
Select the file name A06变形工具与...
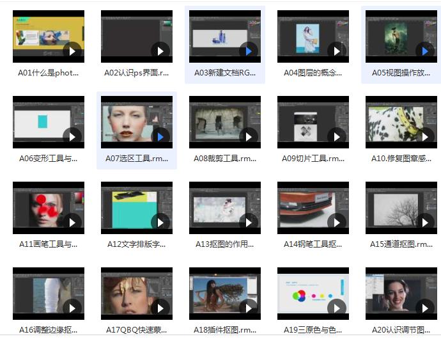[49, 159]
